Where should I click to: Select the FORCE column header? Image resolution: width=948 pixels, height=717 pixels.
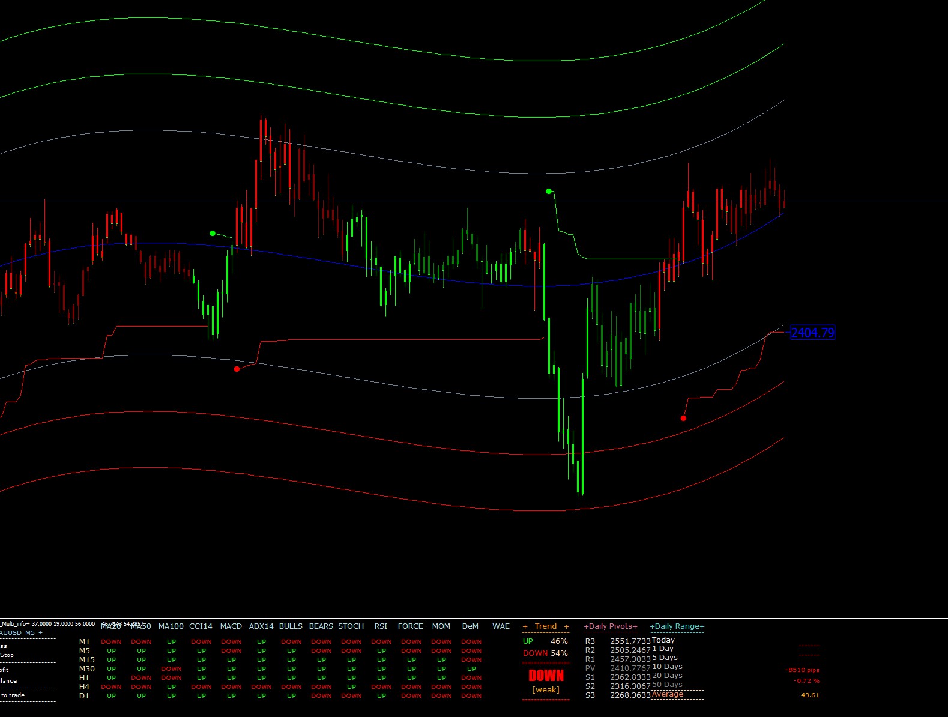tap(411, 626)
